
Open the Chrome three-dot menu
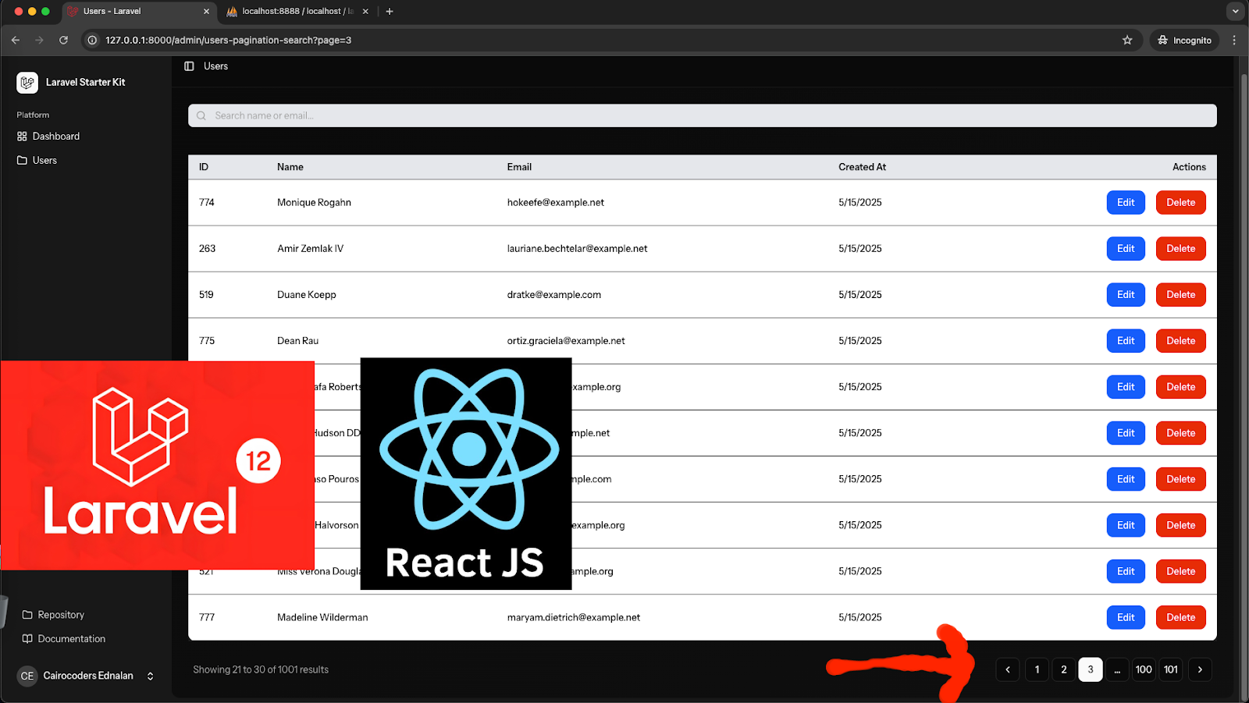[1234, 40]
